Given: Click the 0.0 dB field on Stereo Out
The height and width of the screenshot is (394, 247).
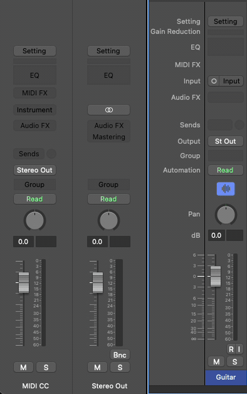Looking at the screenshot, I should pos(97,242).
